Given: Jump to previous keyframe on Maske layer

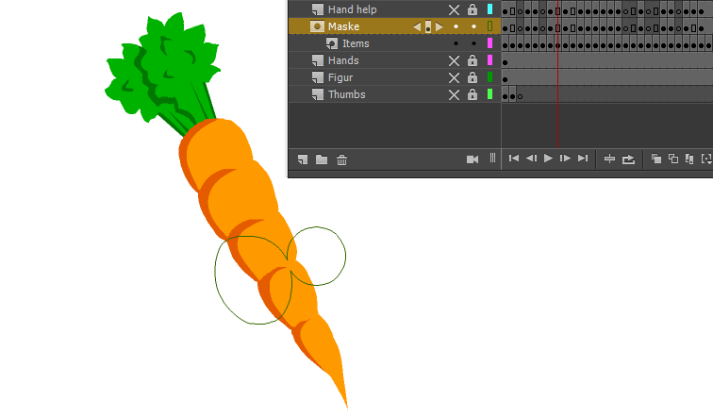Looking at the screenshot, I should (417, 27).
